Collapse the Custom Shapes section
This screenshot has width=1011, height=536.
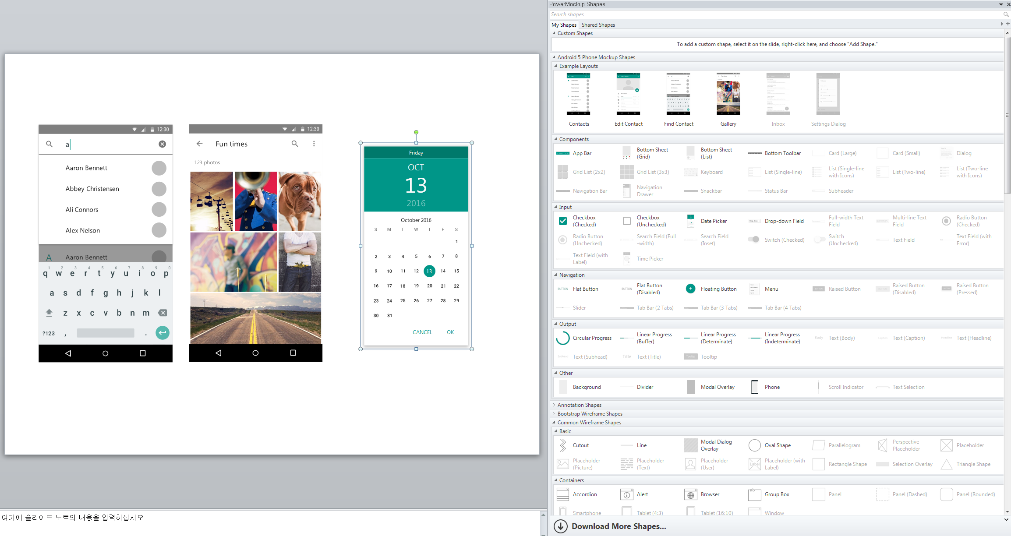point(554,33)
